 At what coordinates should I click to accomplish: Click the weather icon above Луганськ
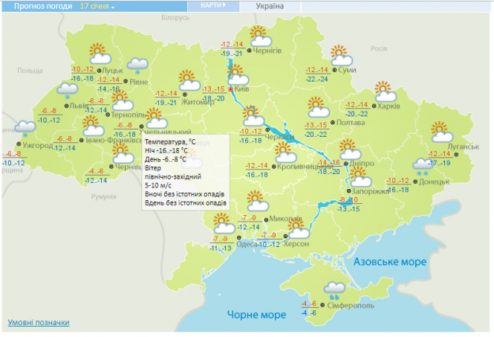pyautogui.click(x=443, y=132)
